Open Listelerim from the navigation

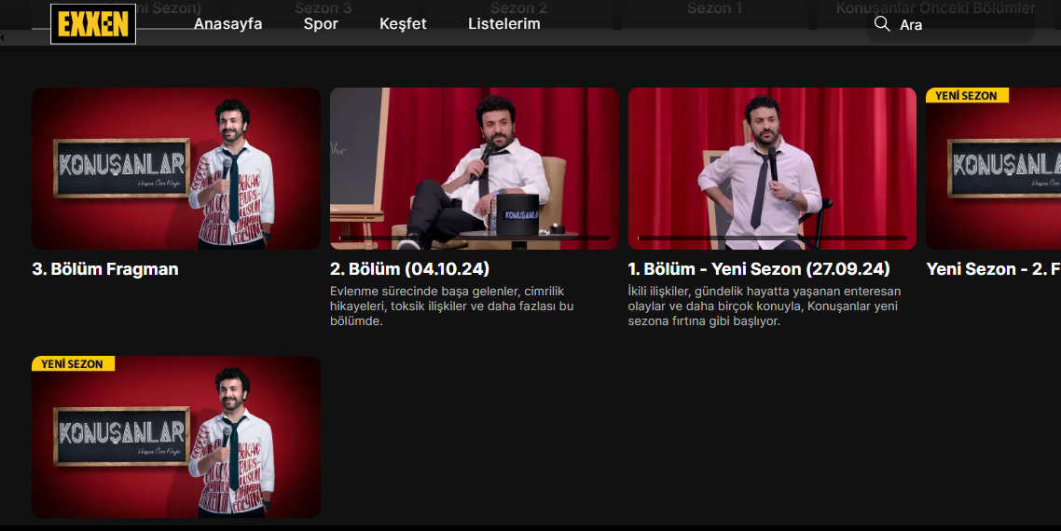coord(504,23)
